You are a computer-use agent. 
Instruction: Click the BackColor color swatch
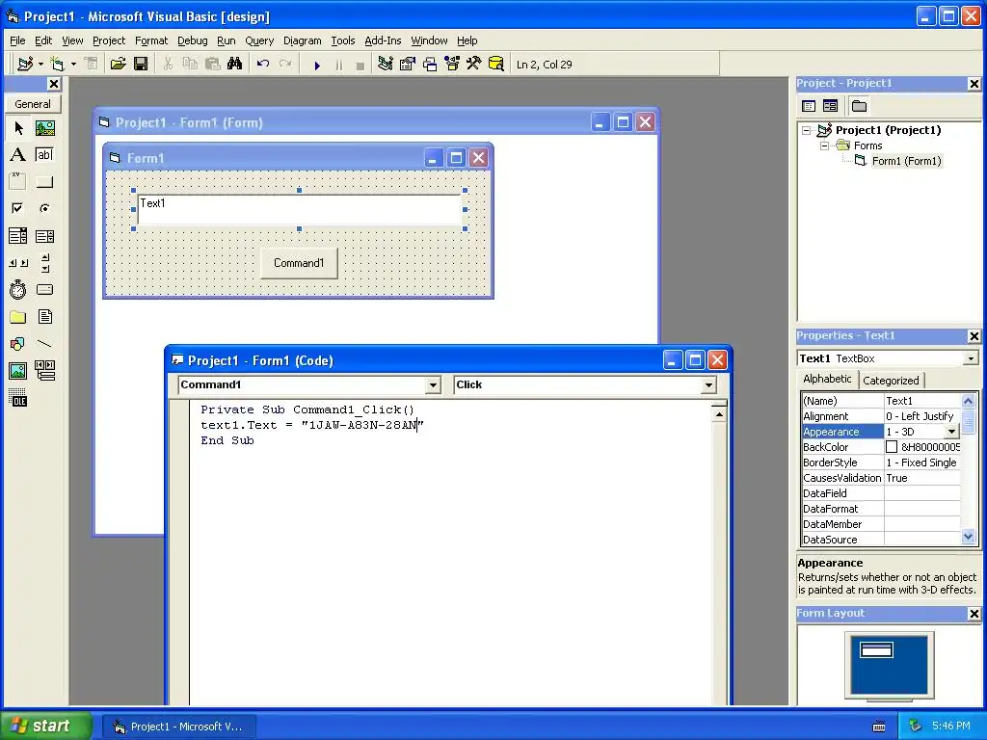coord(892,447)
